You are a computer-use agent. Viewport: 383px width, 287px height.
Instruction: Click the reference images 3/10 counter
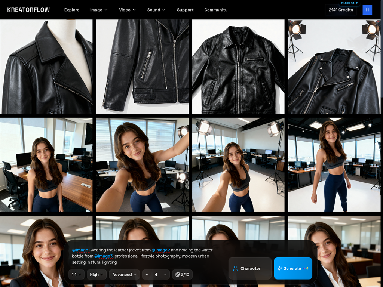click(182, 275)
